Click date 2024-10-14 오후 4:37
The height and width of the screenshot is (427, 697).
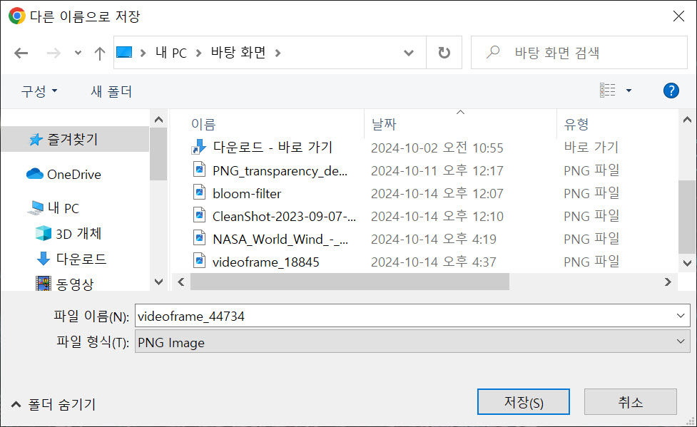click(434, 262)
